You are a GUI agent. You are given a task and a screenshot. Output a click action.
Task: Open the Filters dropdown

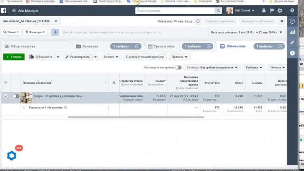[35, 32]
